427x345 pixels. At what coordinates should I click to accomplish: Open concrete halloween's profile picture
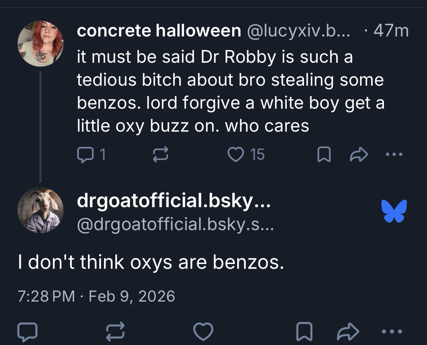41,43
